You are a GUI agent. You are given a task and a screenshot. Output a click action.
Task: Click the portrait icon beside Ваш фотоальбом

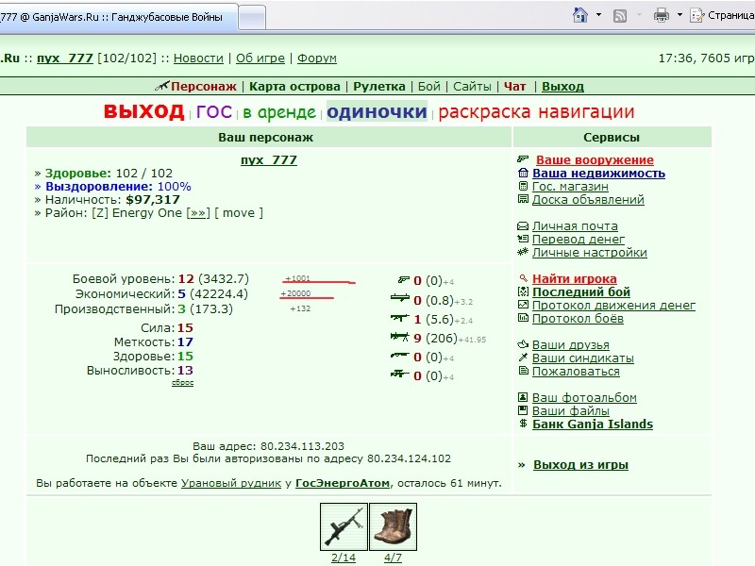[x=523, y=397]
